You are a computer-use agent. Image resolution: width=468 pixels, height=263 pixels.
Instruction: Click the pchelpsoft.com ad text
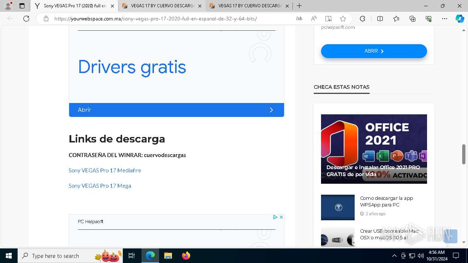pyautogui.click(x=338, y=27)
